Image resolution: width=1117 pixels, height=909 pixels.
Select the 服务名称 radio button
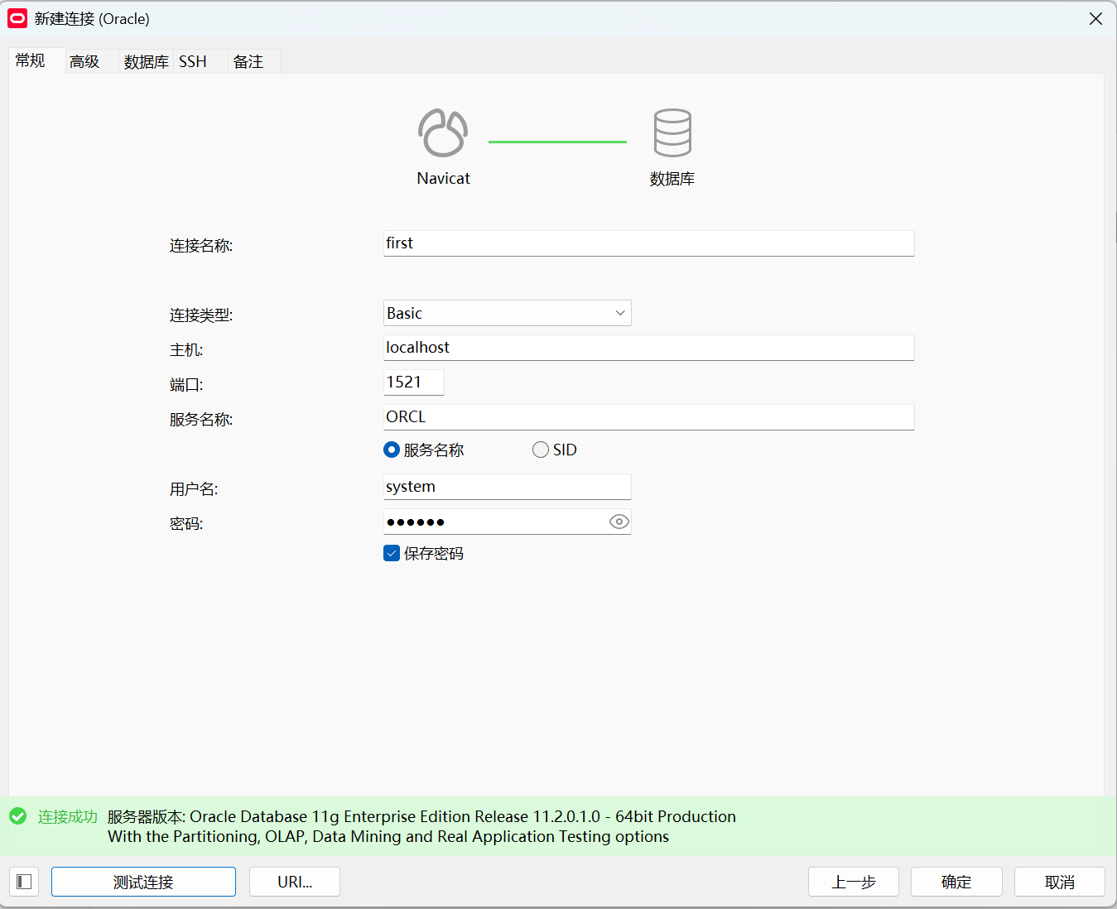tap(392, 450)
